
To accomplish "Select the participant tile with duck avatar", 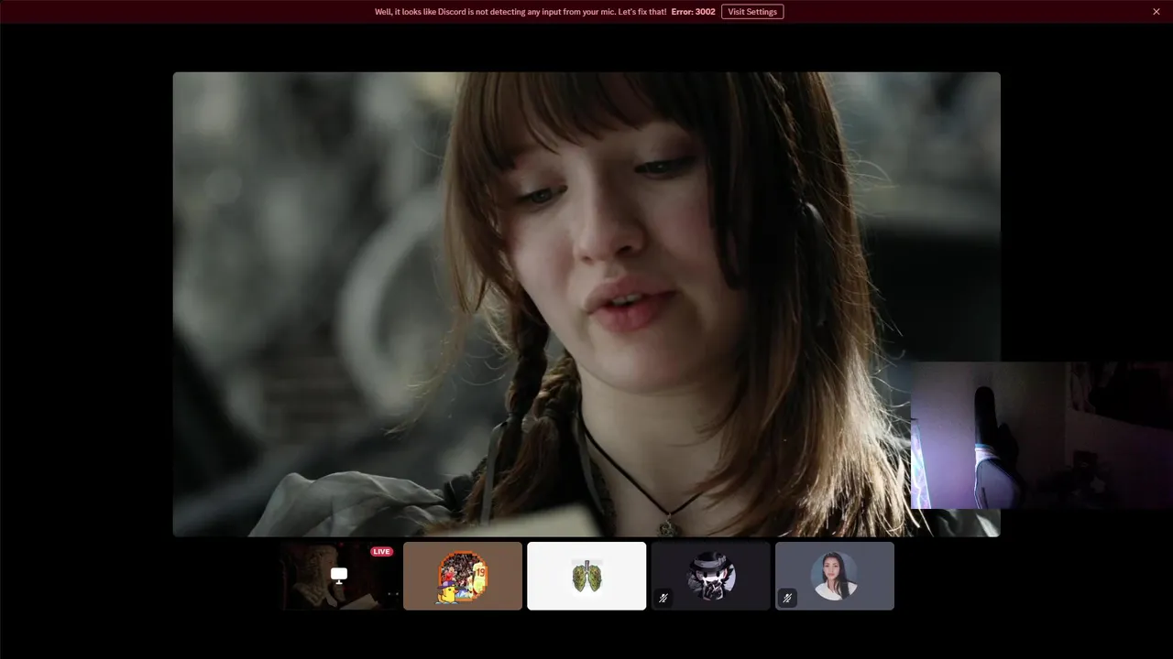I will point(463,576).
